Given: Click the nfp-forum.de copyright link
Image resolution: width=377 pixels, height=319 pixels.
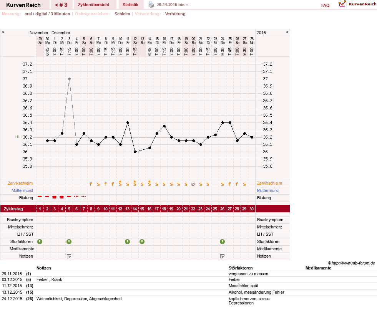Looking at the screenshot, I should coord(351,263).
